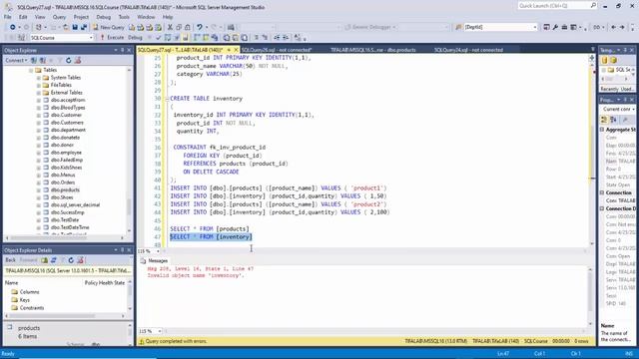Switch to the dbo.products tab

(372, 50)
